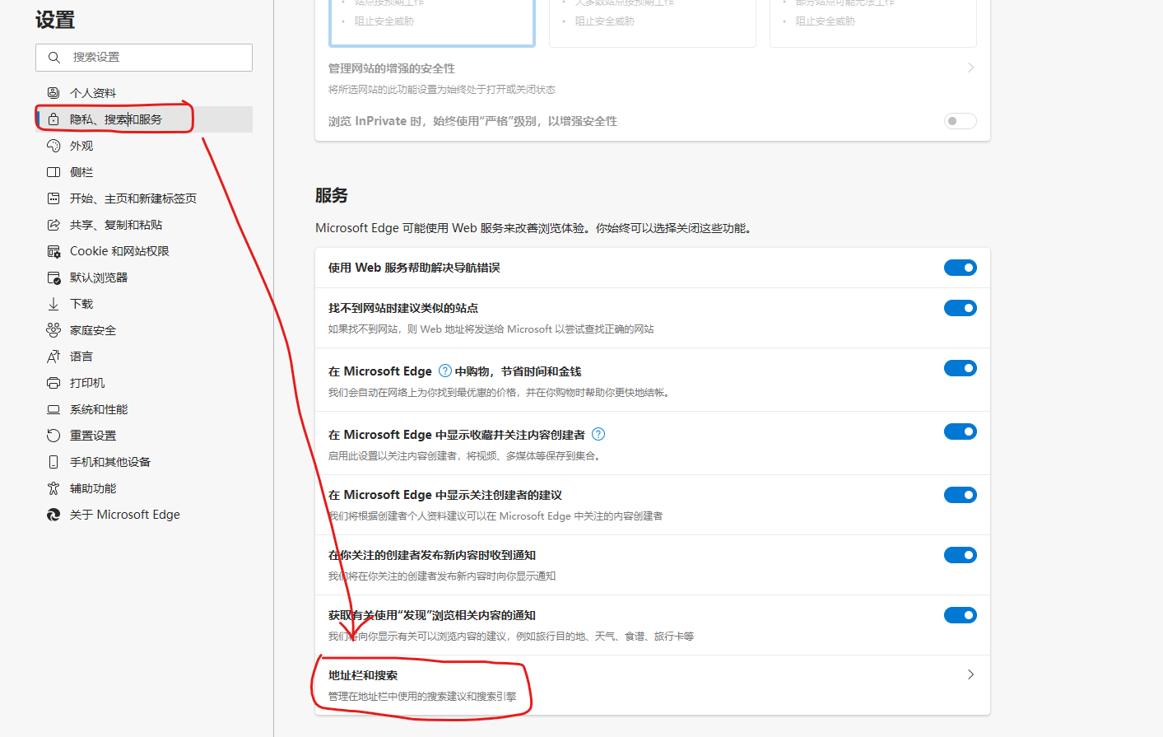Click the Reset settings (重置设置) icon
This screenshot has width=1163, height=737.
[x=53, y=436]
